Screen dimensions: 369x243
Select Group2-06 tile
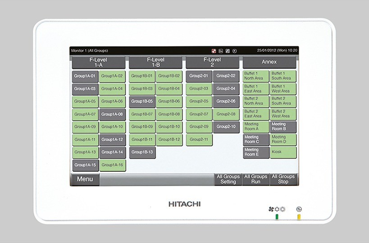[226, 102]
